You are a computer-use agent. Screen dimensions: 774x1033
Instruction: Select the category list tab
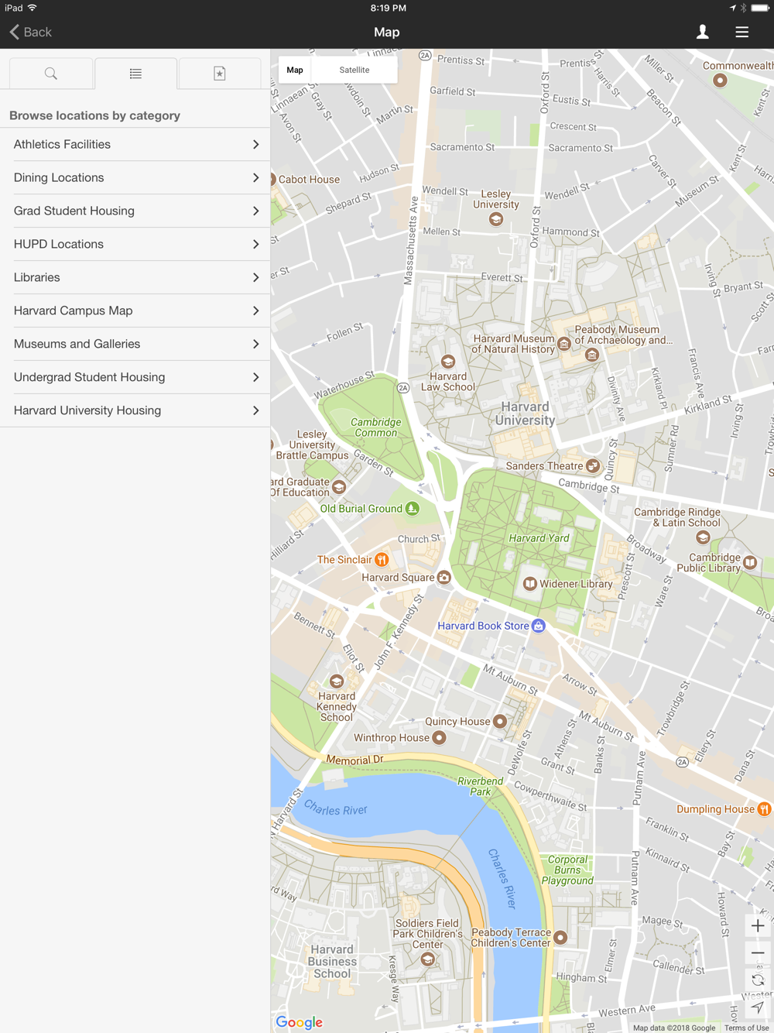tap(135, 74)
